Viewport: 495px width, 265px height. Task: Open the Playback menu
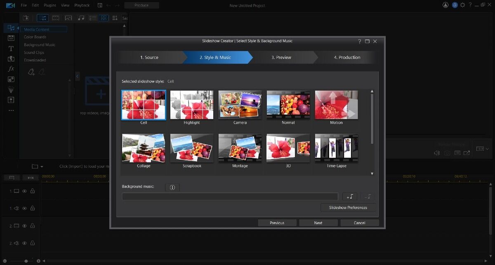tap(82, 5)
